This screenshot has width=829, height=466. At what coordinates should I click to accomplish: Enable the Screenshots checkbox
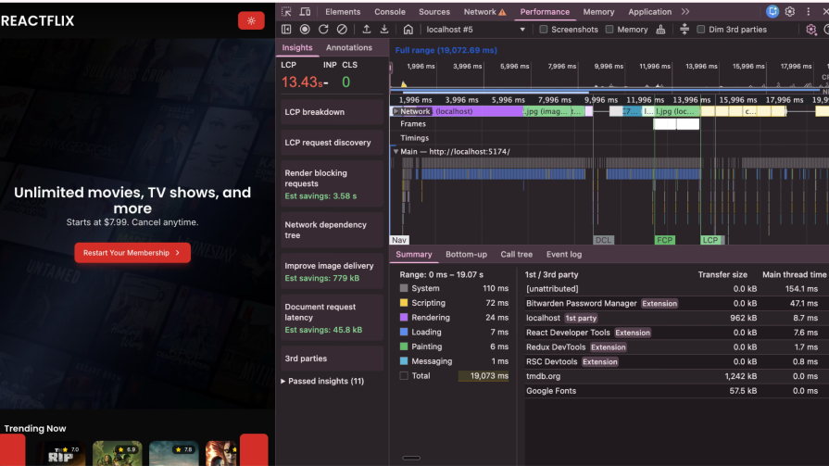(x=544, y=30)
